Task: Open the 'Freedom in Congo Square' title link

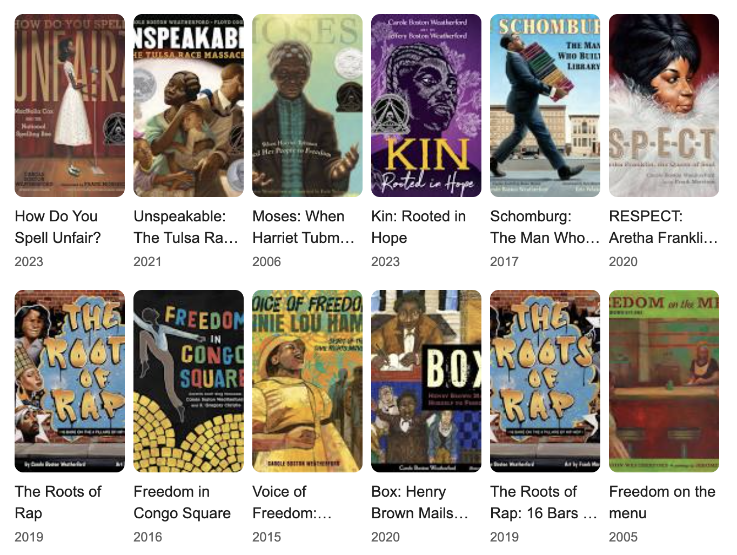Action: coord(182,502)
